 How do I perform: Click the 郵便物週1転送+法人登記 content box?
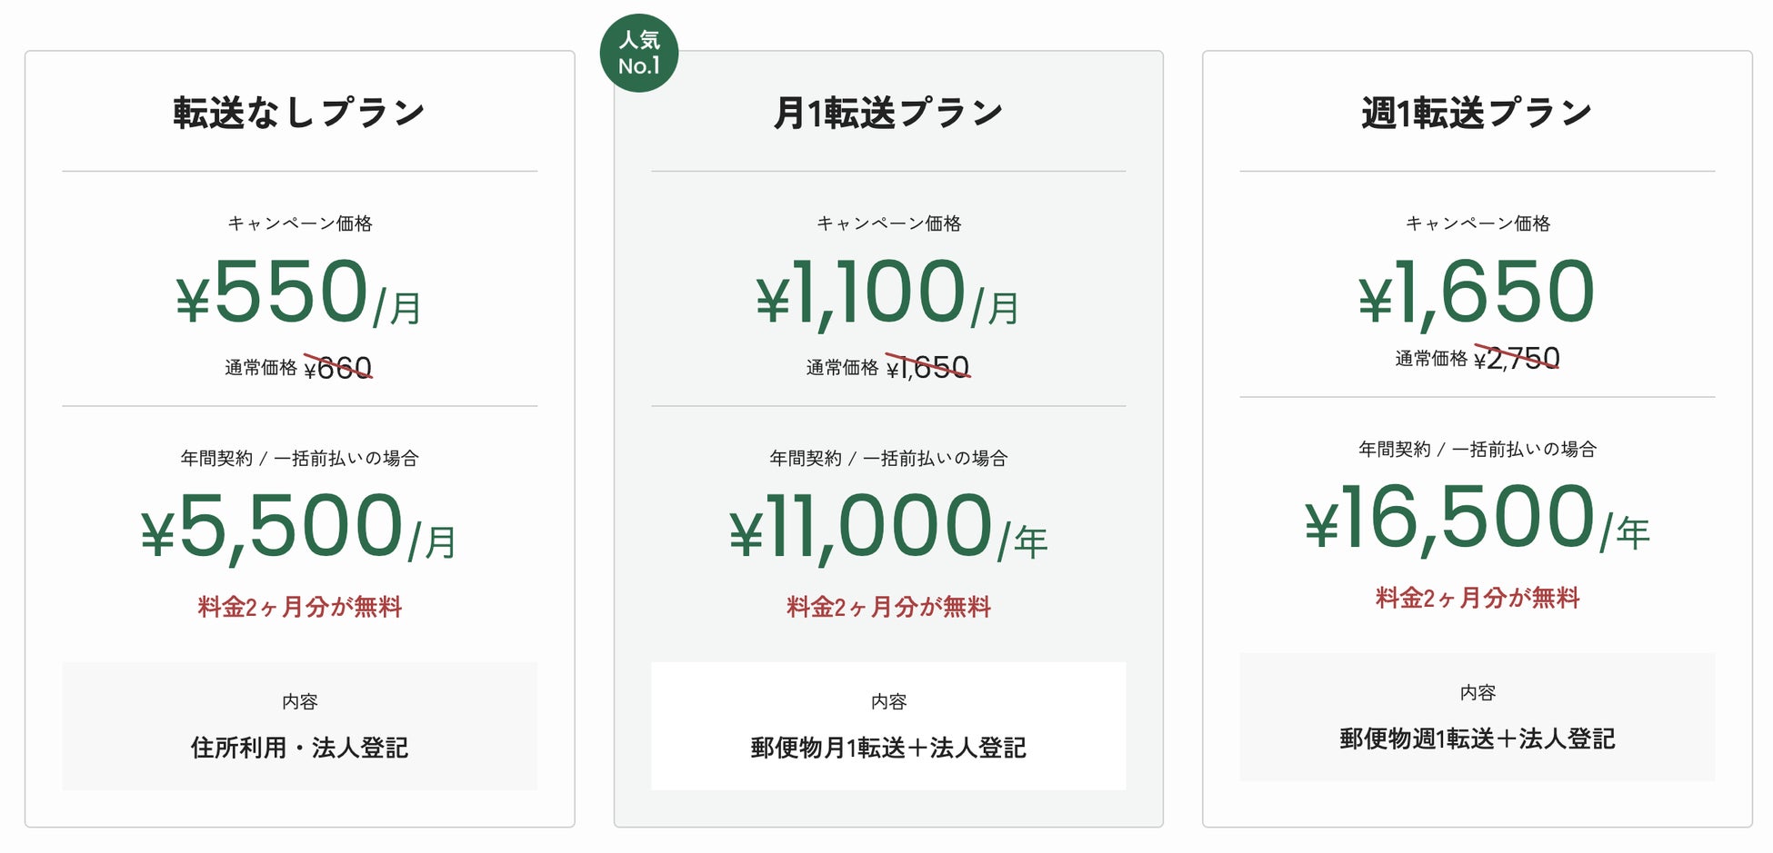(x=1477, y=718)
